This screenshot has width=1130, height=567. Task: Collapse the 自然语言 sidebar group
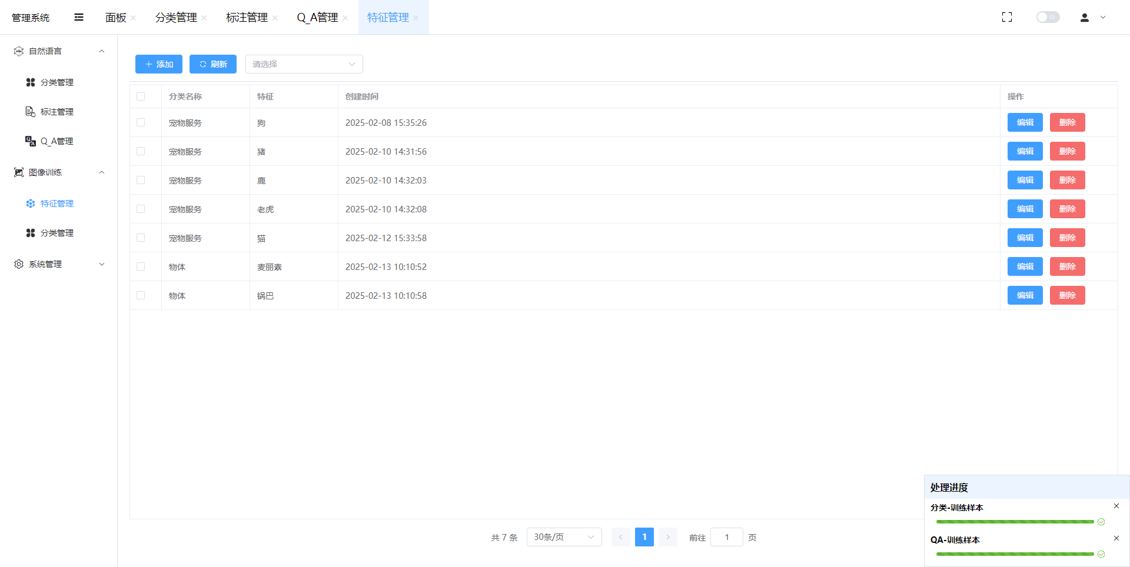point(59,51)
